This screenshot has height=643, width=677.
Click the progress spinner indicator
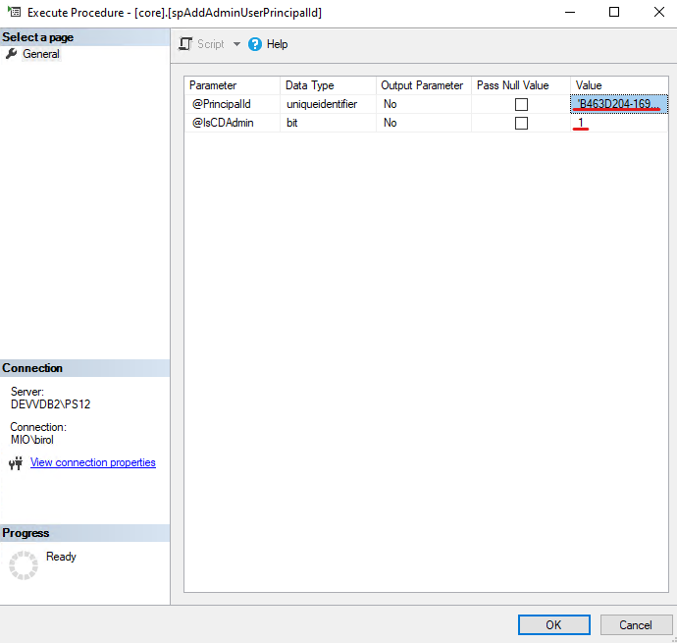click(24, 565)
